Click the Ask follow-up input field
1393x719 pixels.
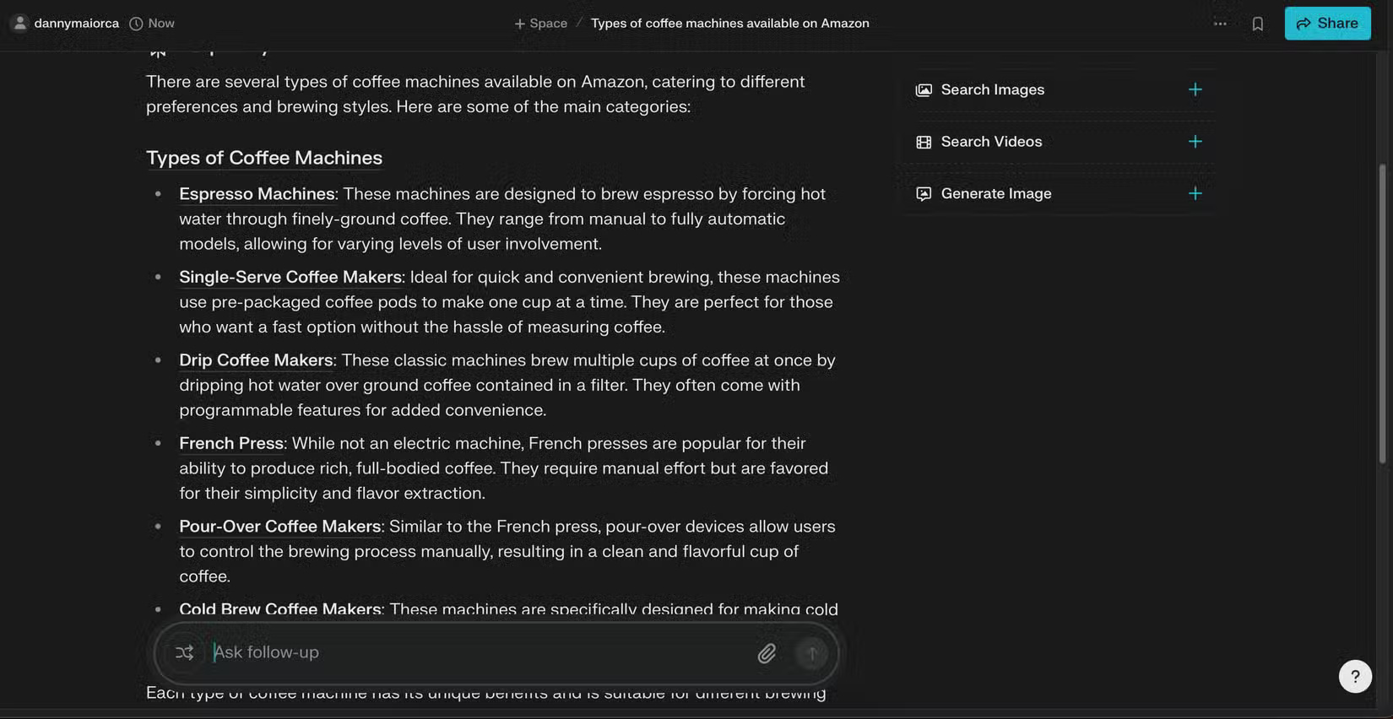click(x=473, y=652)
